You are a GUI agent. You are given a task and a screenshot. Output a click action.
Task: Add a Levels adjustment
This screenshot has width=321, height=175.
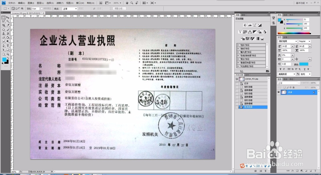click(250, 25)
